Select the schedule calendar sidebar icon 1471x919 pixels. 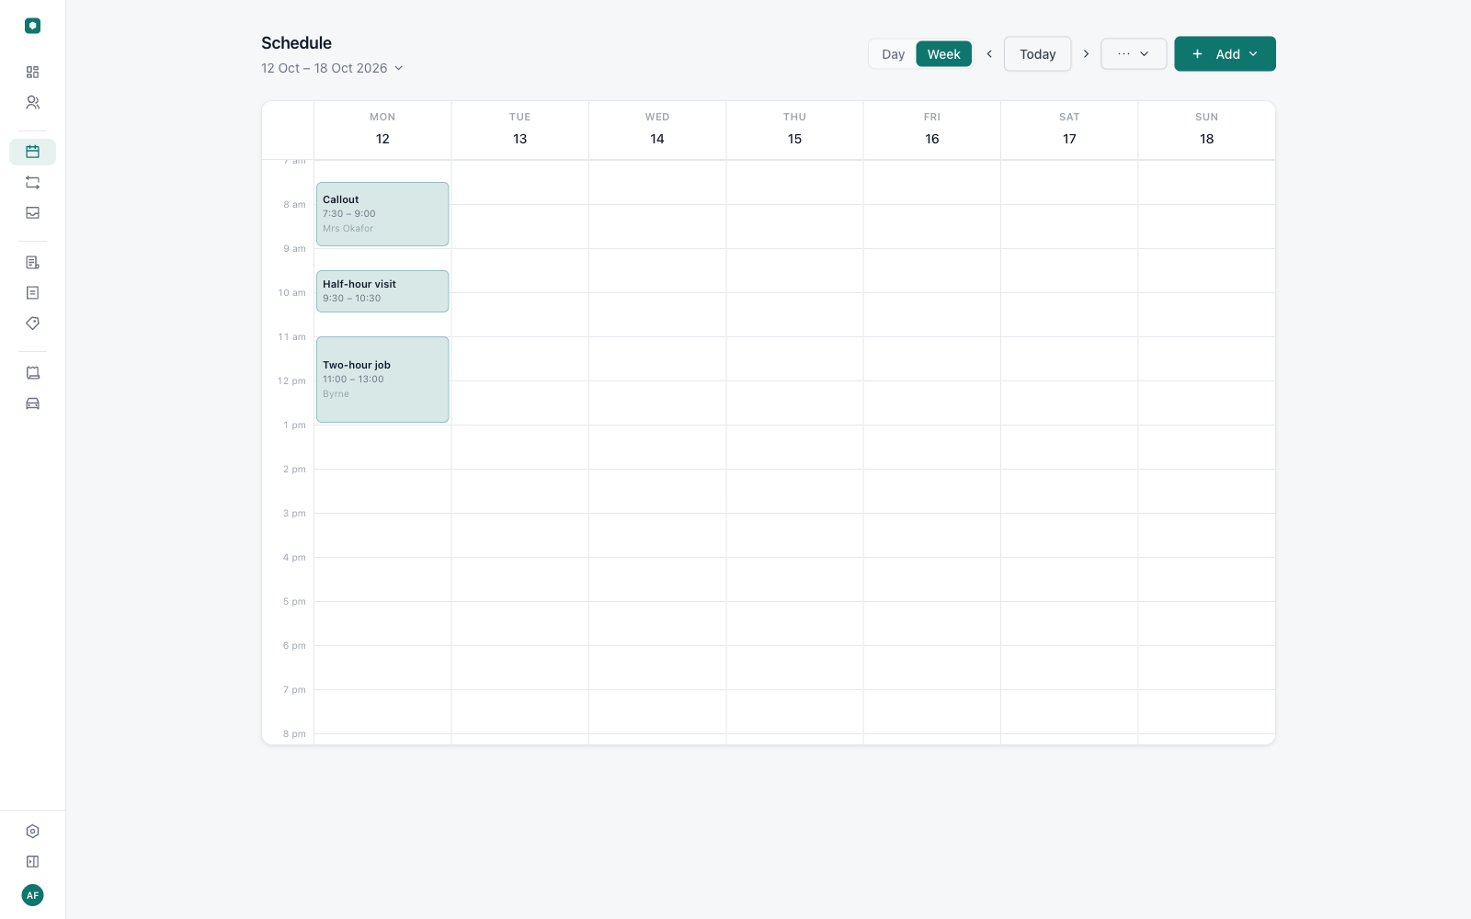(32, 152)
